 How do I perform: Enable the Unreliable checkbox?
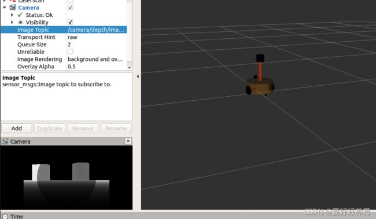pos(70,52)
